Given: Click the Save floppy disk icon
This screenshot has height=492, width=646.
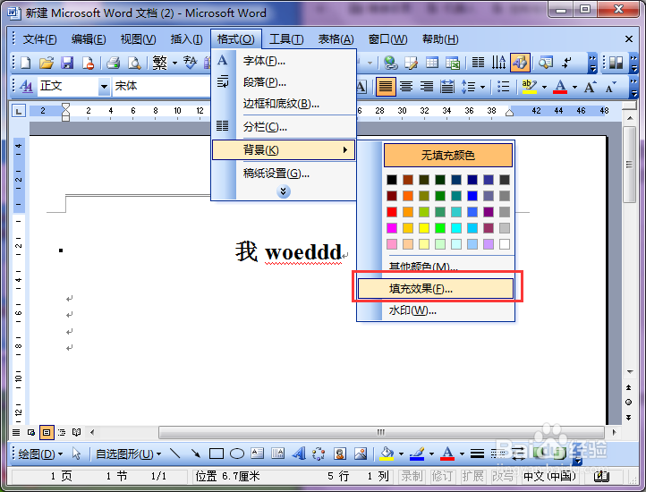Looking at the screenshot, I should tap(67, 63).
